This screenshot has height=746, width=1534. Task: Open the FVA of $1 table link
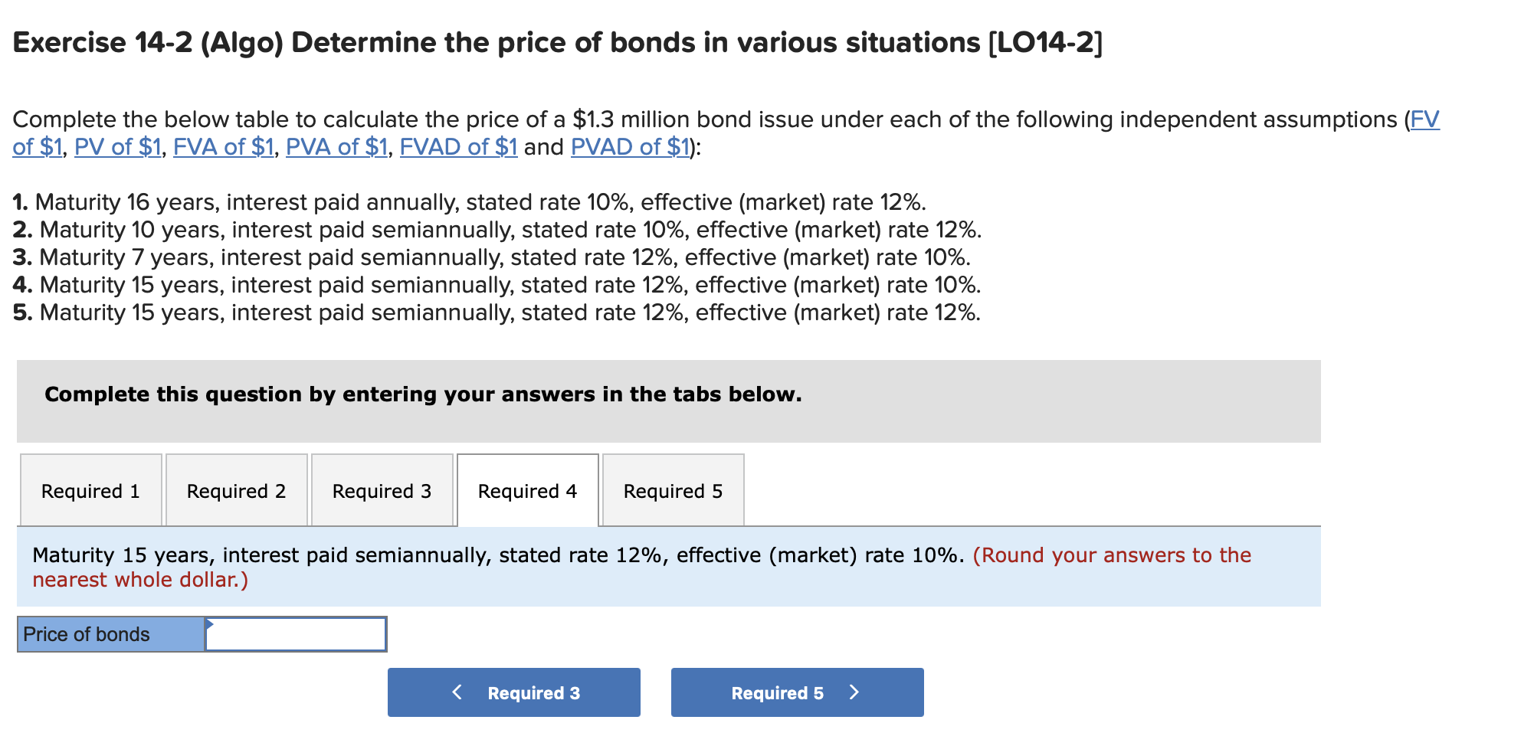(x=223, y=147)
